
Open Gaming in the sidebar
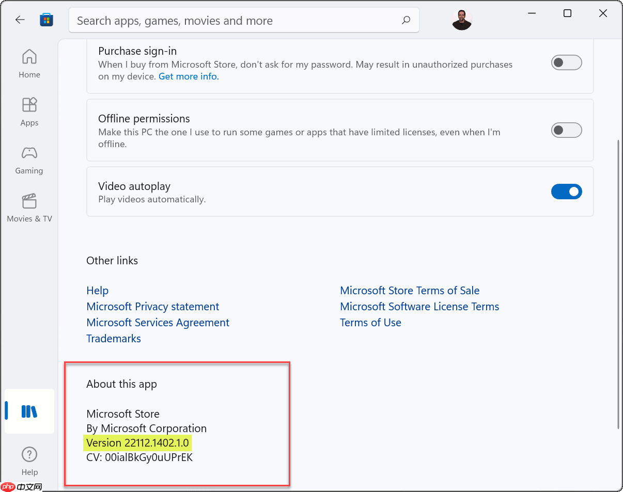coord(29,160)
